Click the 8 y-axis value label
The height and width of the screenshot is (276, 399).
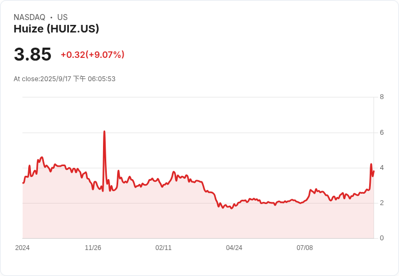point(382,97)
